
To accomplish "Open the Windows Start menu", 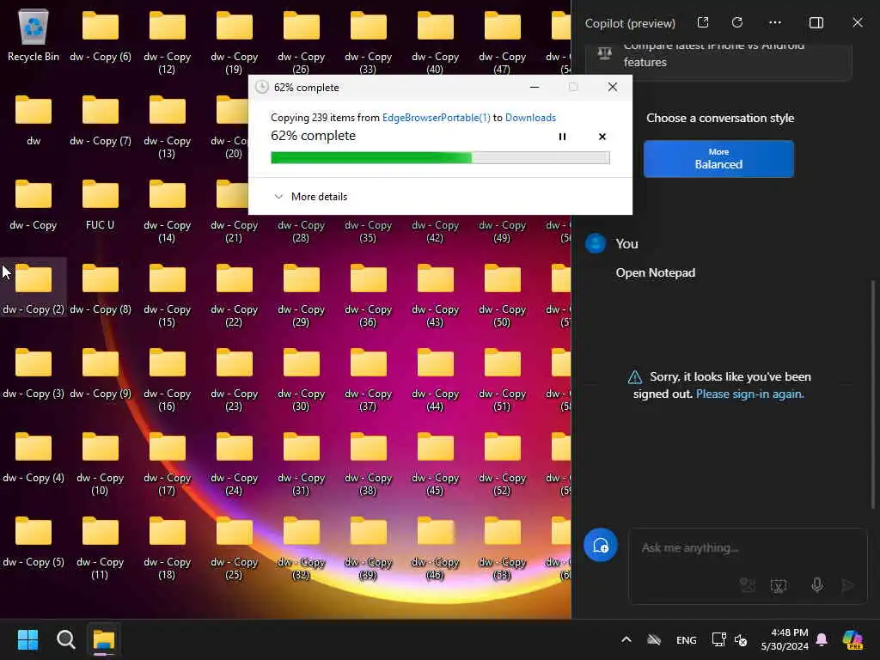I will [x=27, y=639].
